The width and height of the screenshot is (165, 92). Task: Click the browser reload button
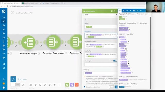pyautogui.click(x=7, y=6)
